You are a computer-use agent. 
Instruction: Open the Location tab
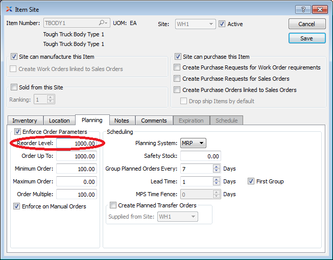point(59,121)
